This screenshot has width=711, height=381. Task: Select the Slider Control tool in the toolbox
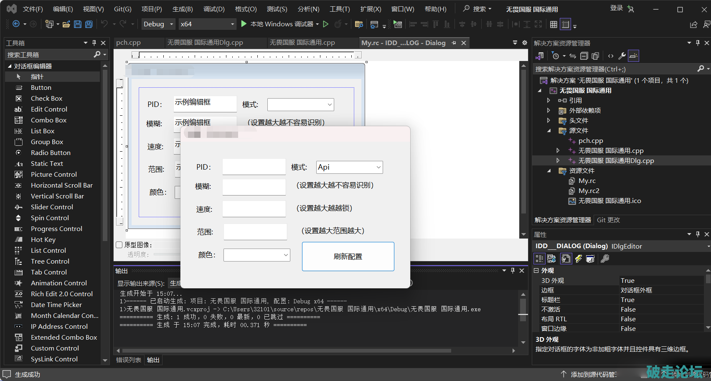[x=52, y=207]
